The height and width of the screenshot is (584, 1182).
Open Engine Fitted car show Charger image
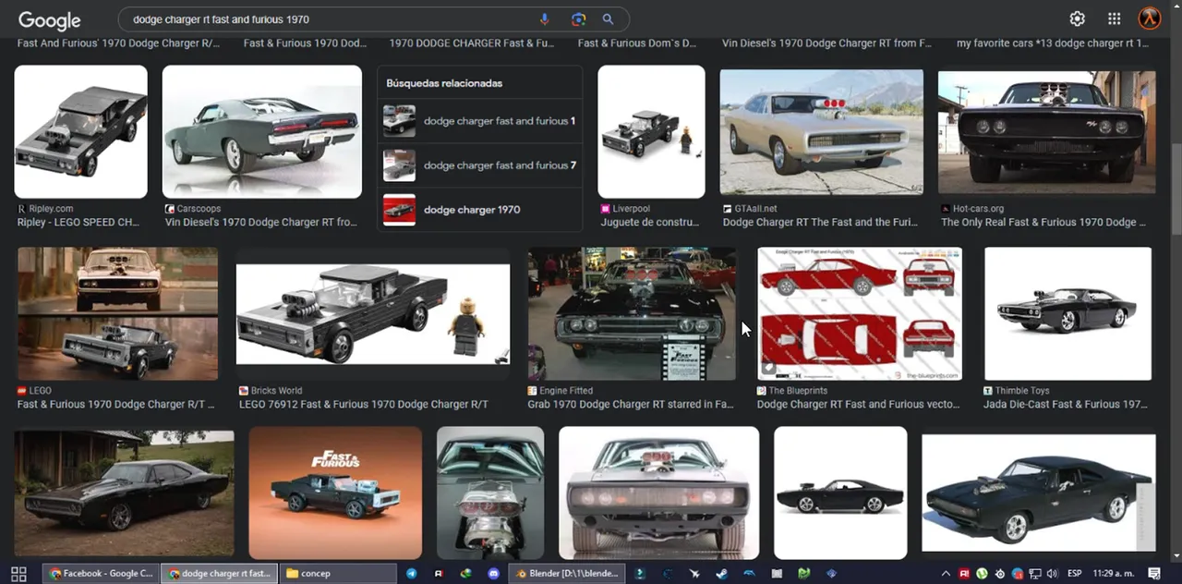(632, 313)
